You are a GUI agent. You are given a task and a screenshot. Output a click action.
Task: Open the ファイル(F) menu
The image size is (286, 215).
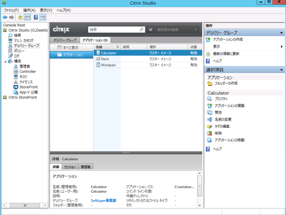[11, 11]
